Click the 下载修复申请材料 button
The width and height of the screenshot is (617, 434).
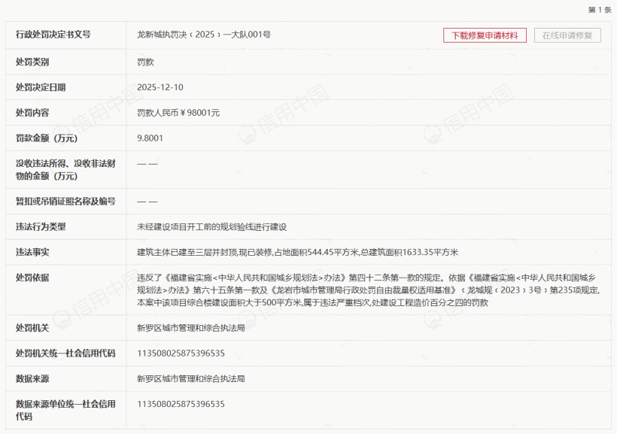485,35
